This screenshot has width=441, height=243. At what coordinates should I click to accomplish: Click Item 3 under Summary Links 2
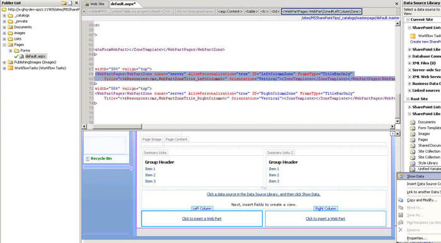(273, 181)
